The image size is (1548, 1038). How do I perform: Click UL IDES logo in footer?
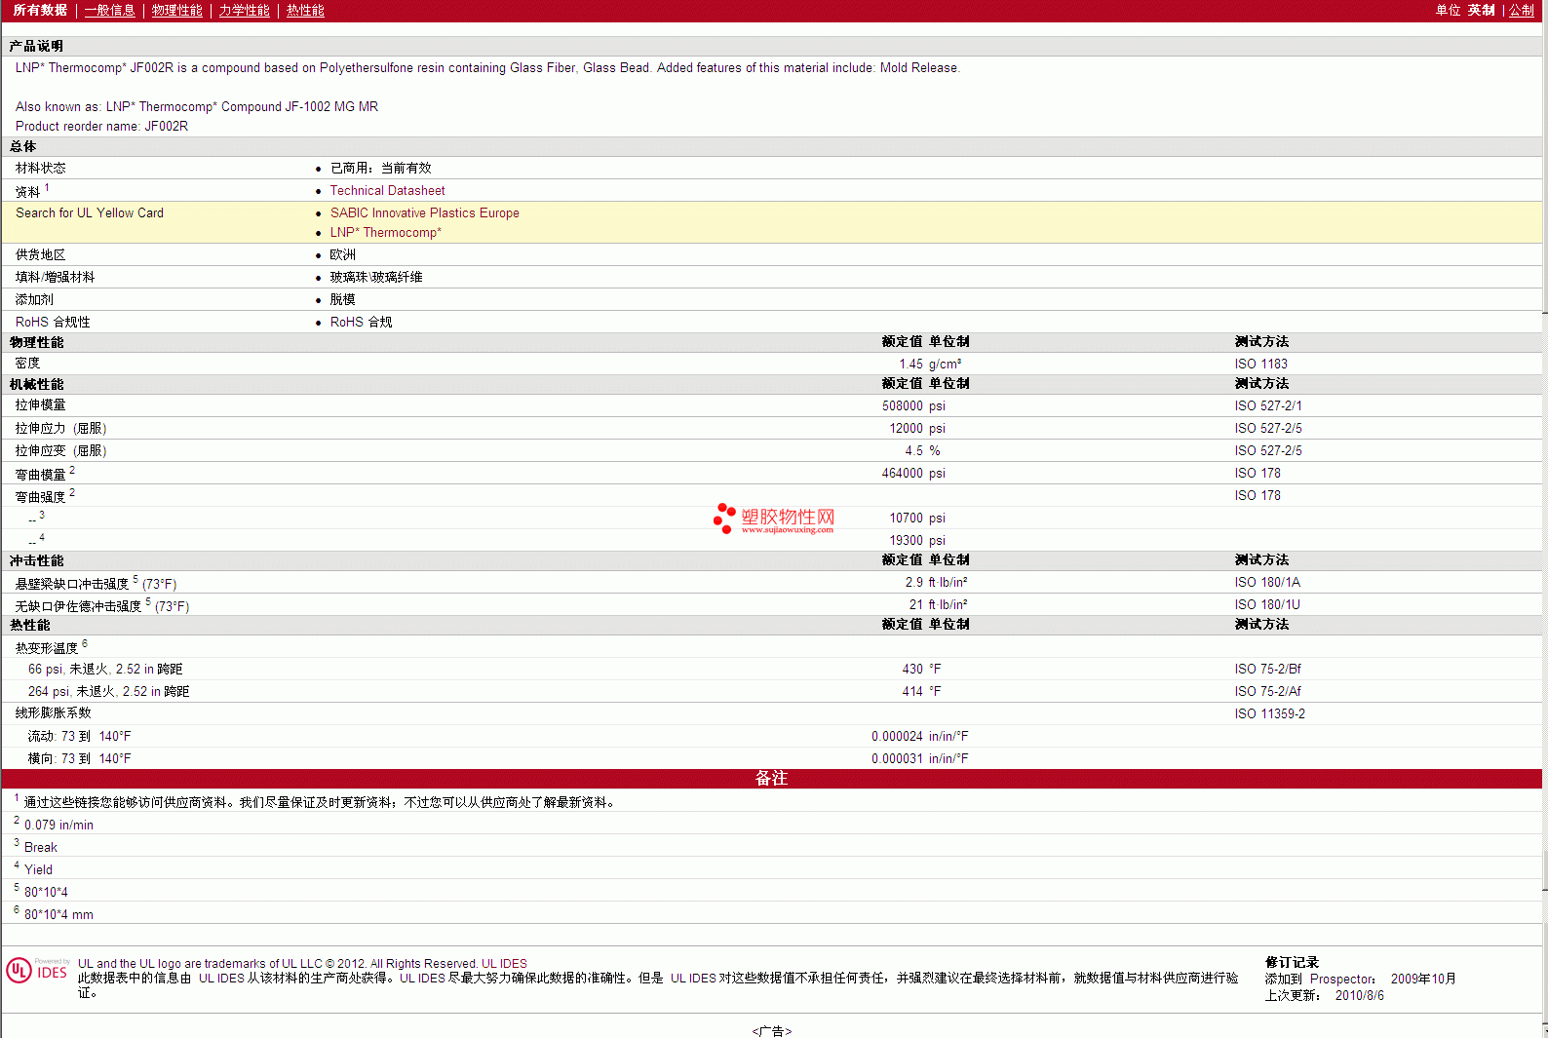pyautogui.click(x=37, y=971)
